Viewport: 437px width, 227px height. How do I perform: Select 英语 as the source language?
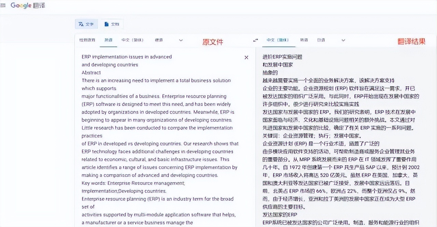click(108, 40)
